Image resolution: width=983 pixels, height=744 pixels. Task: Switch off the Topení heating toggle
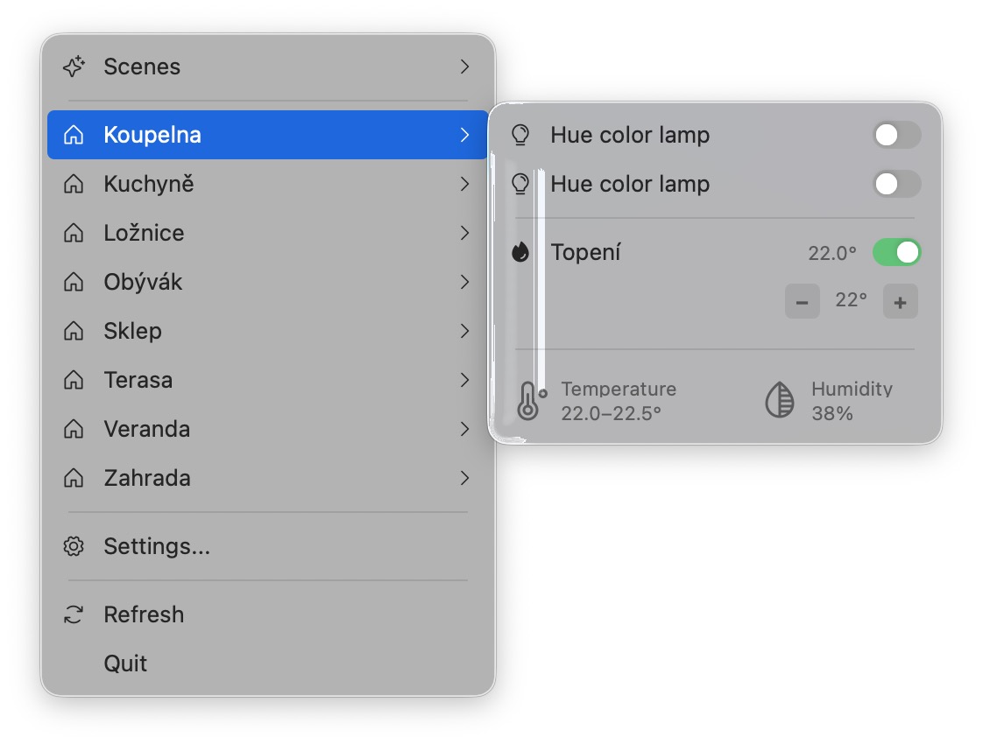(896, 253)
